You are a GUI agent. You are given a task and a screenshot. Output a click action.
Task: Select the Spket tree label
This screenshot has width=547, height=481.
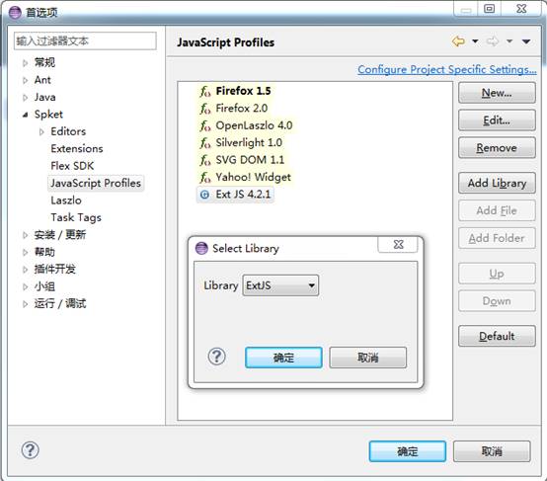(x=48, y=115)
